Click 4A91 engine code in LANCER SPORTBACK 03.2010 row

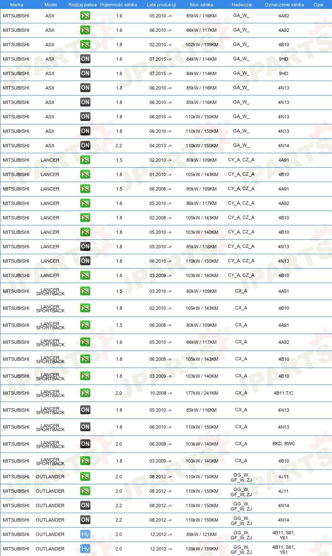(284, 291)
